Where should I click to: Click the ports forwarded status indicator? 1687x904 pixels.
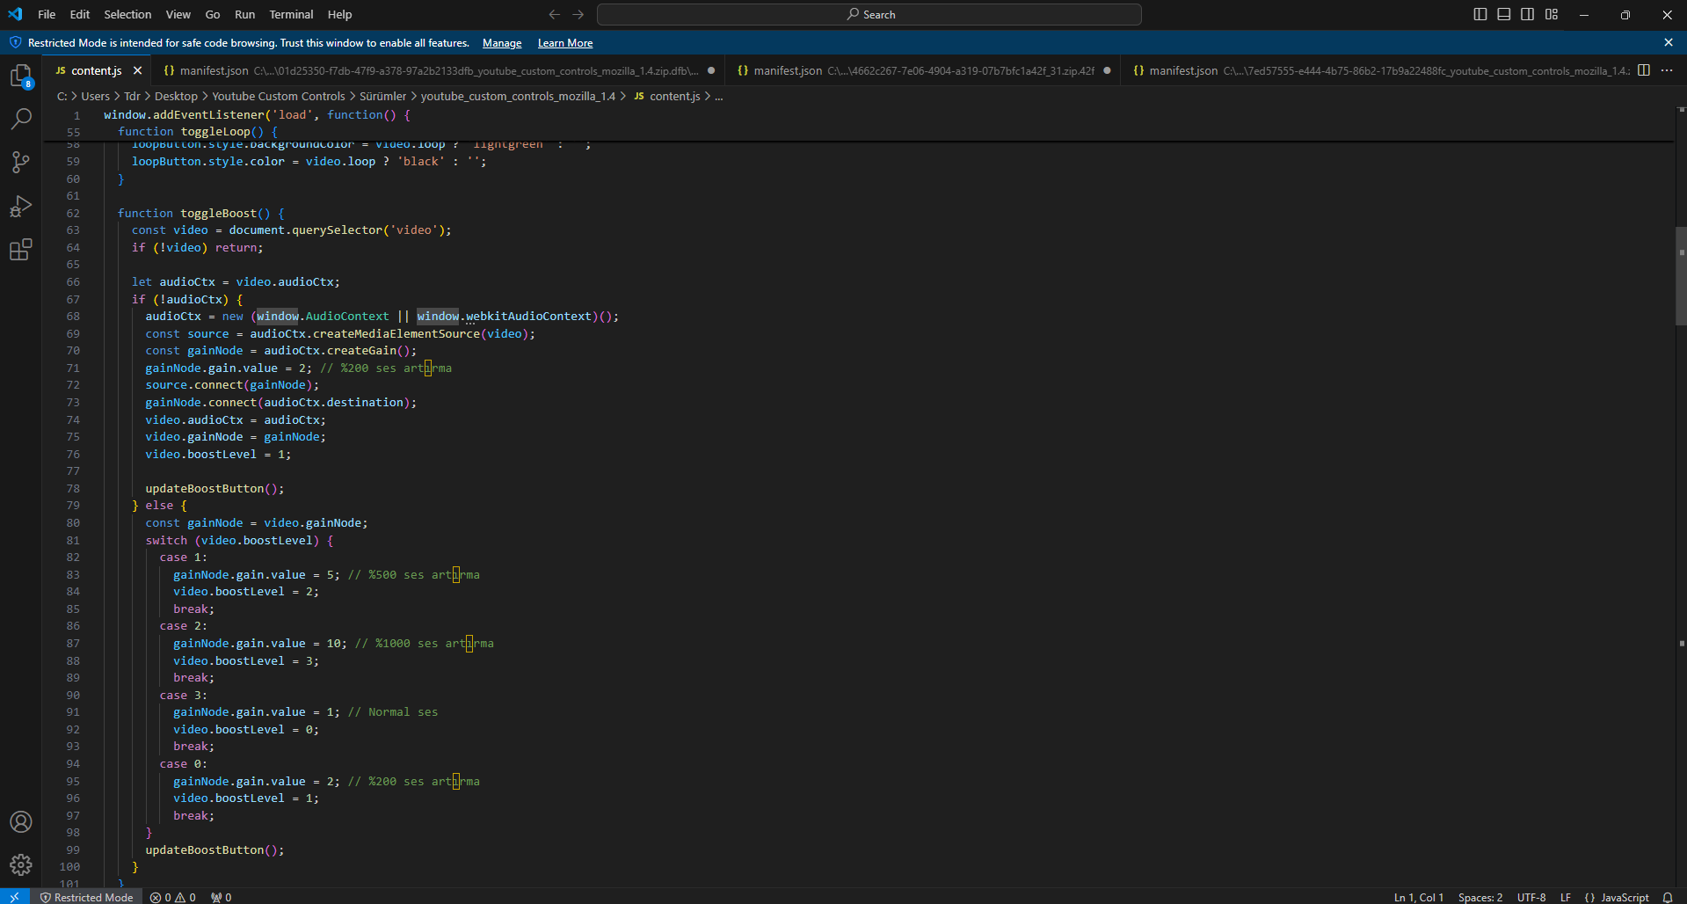tap(222, 897)
